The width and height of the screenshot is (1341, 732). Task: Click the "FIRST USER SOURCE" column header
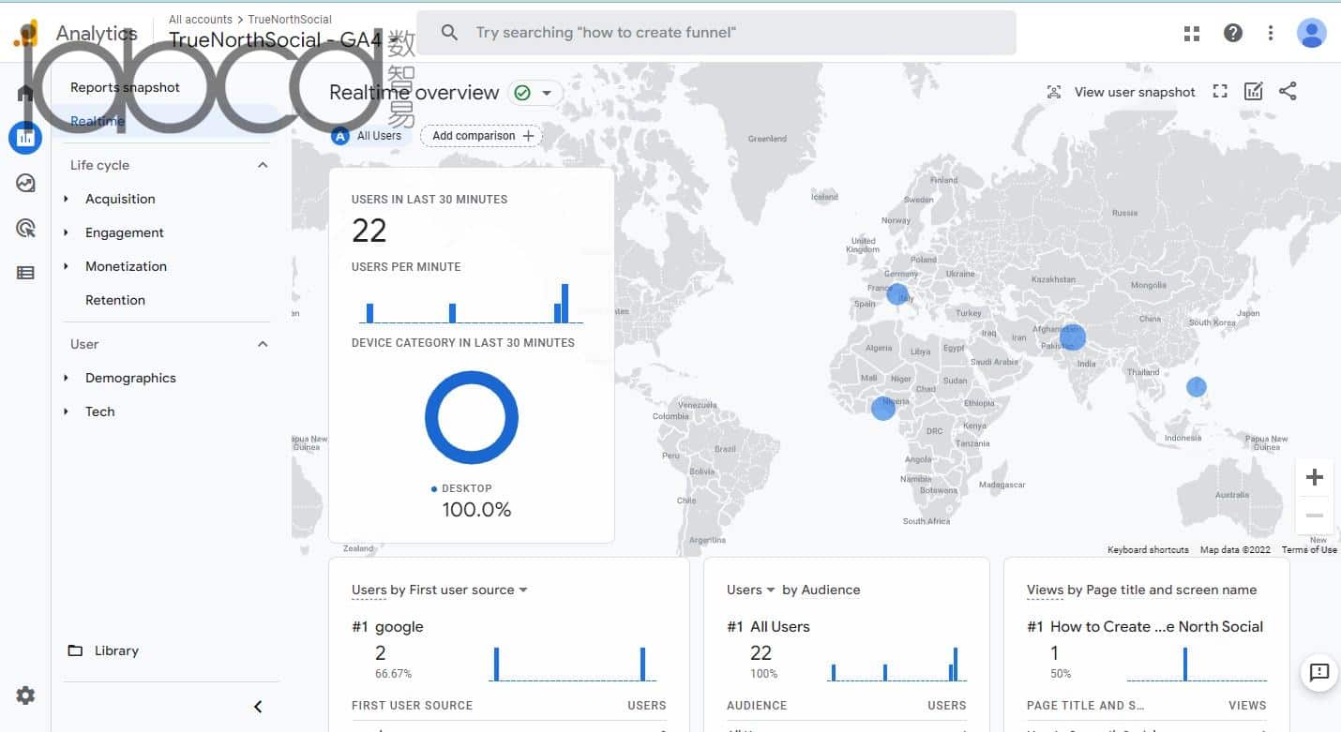click(412, 706)
